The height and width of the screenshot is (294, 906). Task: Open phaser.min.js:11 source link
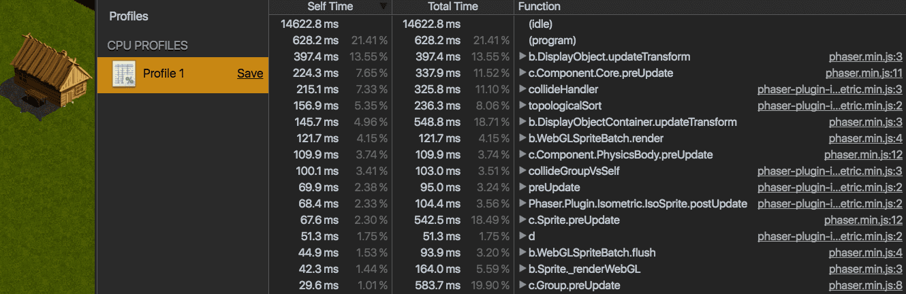click(864, 73)
